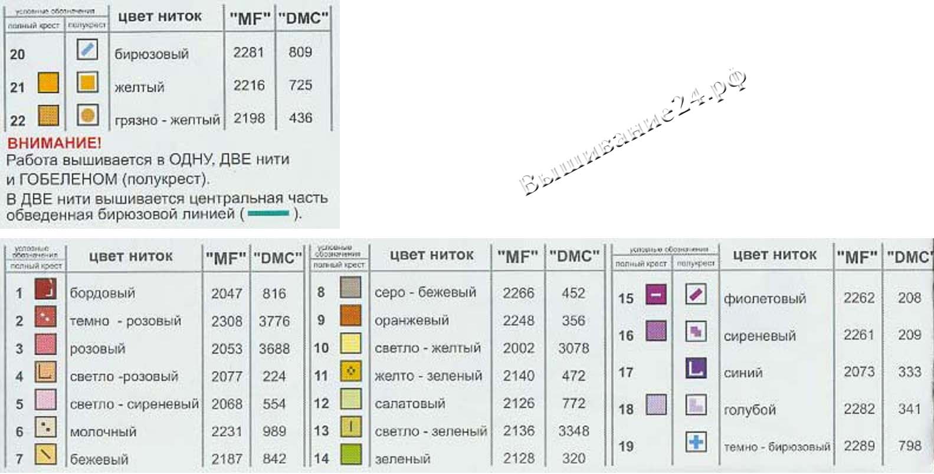Image resolution: width=934 pixels, height=474 pixels.
Task: Select the светло-желтый swatch in row 10
Action: (x=350, y=344)
